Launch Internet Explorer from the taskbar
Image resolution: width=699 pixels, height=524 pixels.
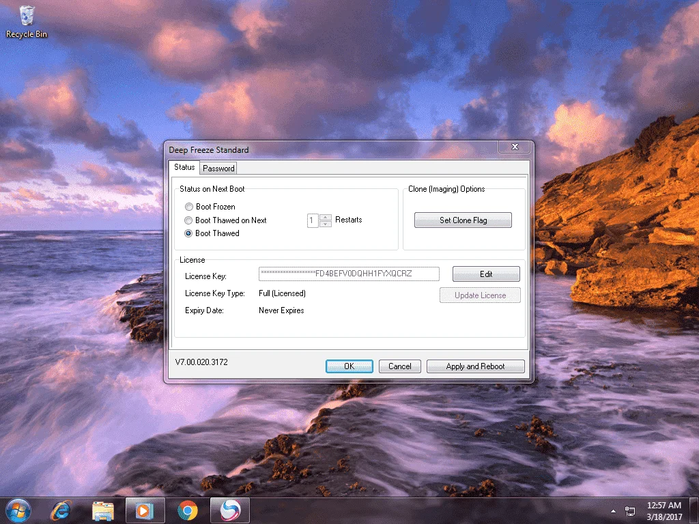(61, 510)
